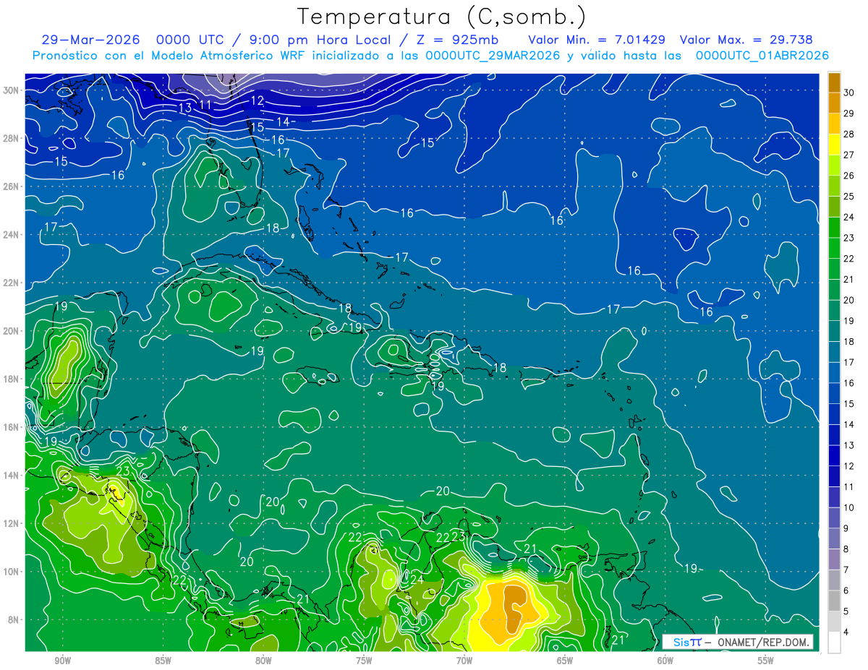Viewport: 868px width, 670px height.
Task: Click the 11 contour label at top
Action: (x=205, y=105)
